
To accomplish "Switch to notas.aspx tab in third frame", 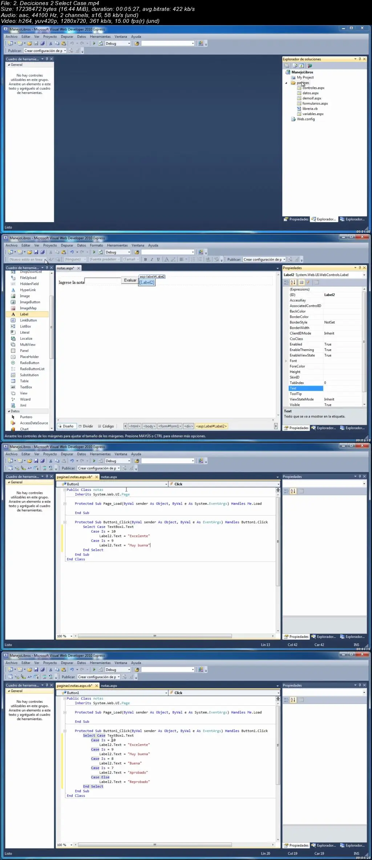I will pyautogui.click(x=109, y=477).
